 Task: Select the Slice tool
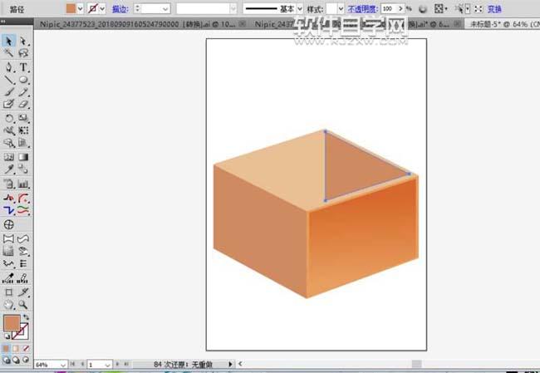tap(23, 292)
